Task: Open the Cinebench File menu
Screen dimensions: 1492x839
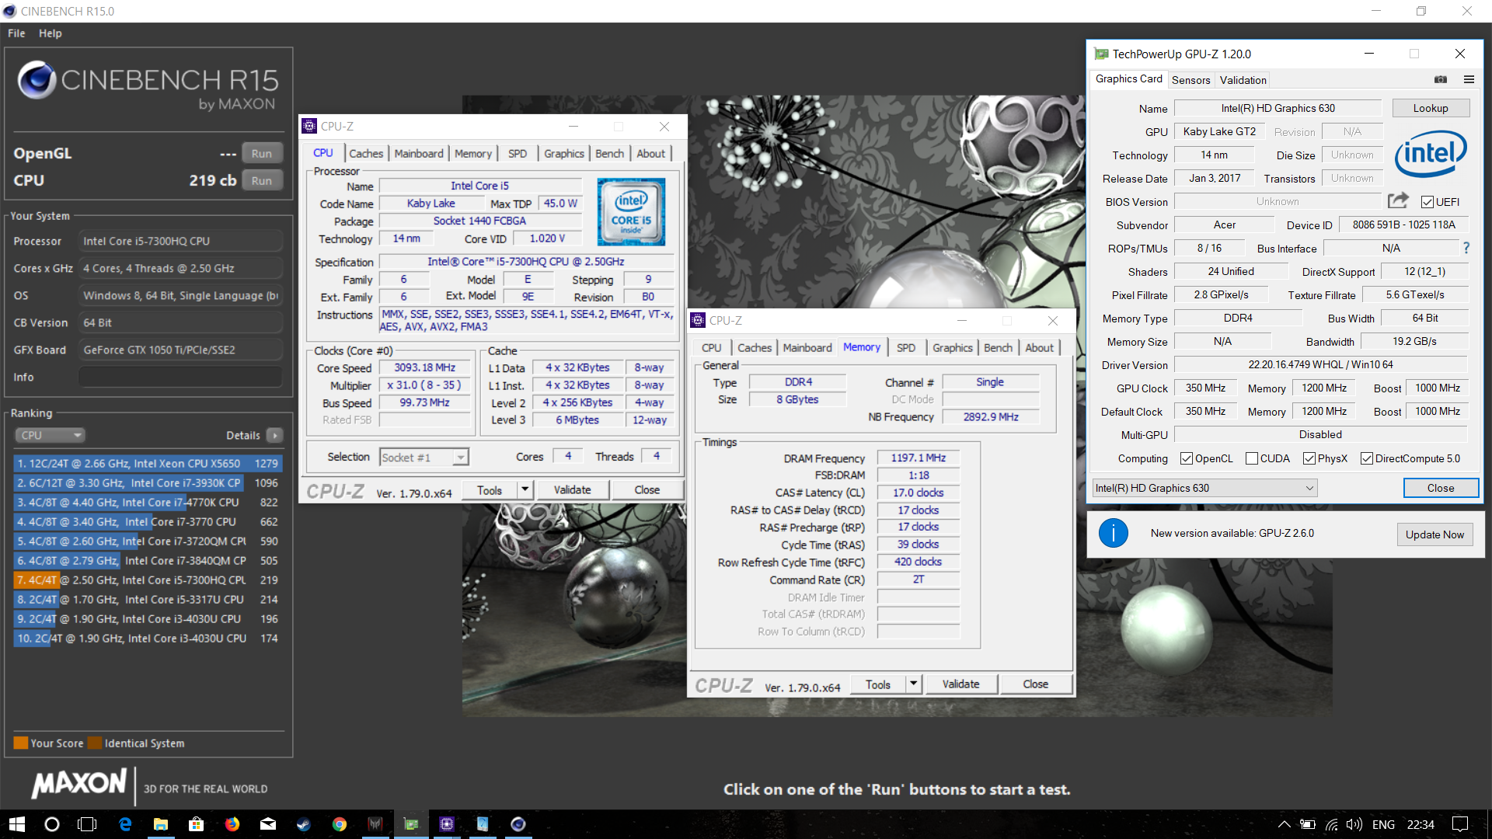Action: tap(16, 33)
